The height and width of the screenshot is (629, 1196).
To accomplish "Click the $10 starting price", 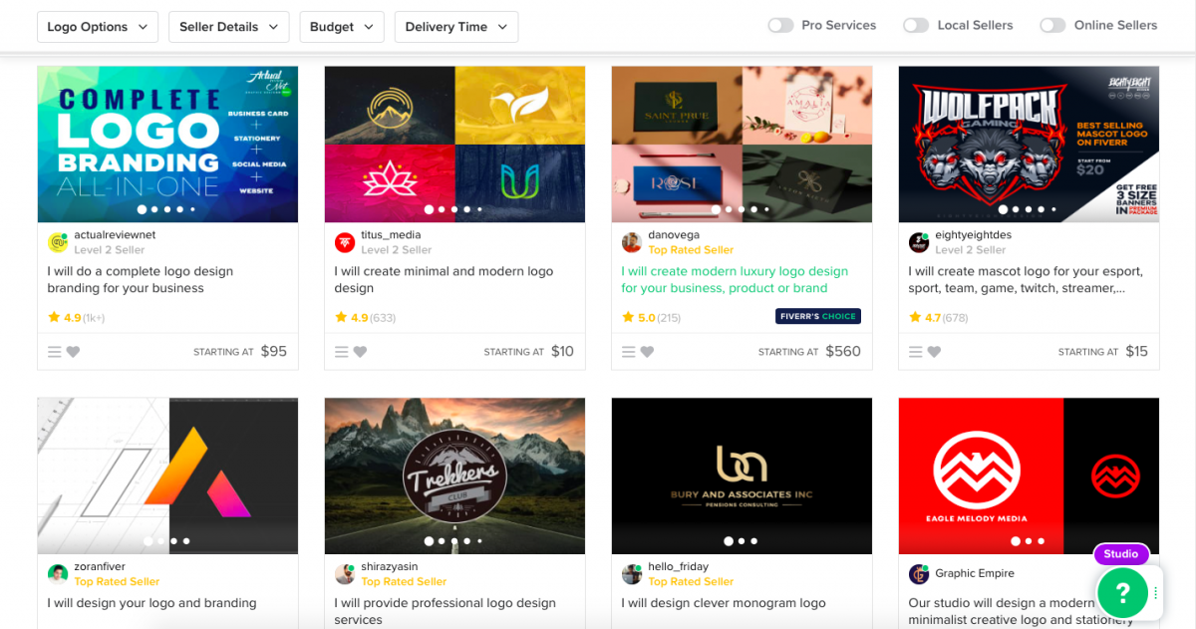I will tap(562, 351).
